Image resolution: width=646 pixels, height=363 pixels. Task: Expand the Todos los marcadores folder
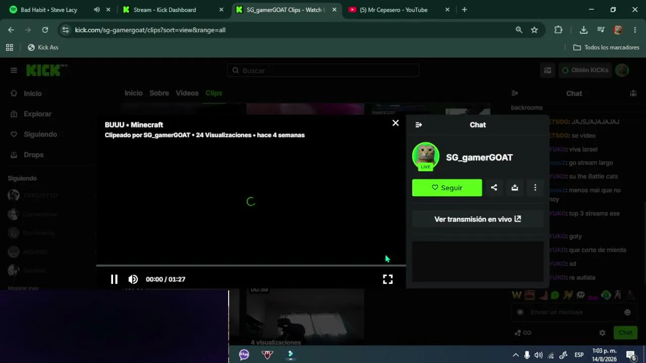(x=606, y=47)
